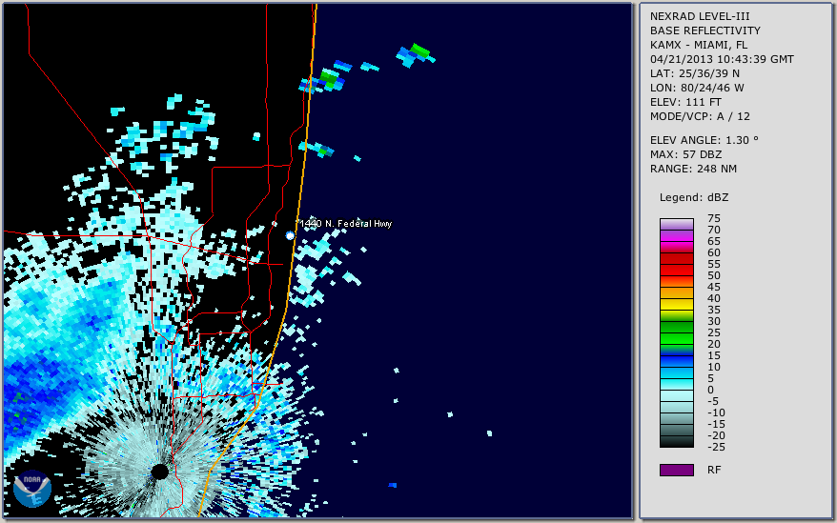837x523 pixels.
Task: Click the NOAA logo on the radar map
Action: (x=32, y=489)
